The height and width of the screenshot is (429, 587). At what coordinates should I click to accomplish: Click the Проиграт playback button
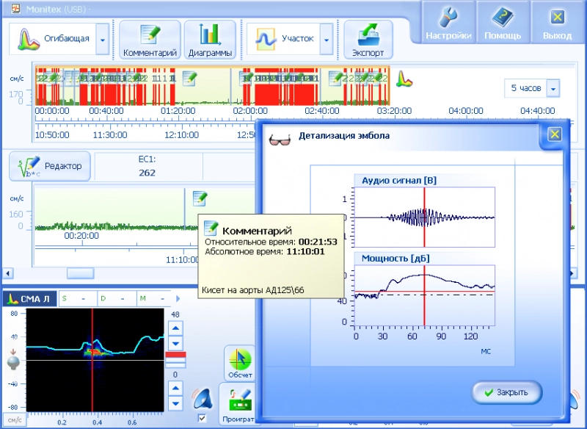(240, 405)
